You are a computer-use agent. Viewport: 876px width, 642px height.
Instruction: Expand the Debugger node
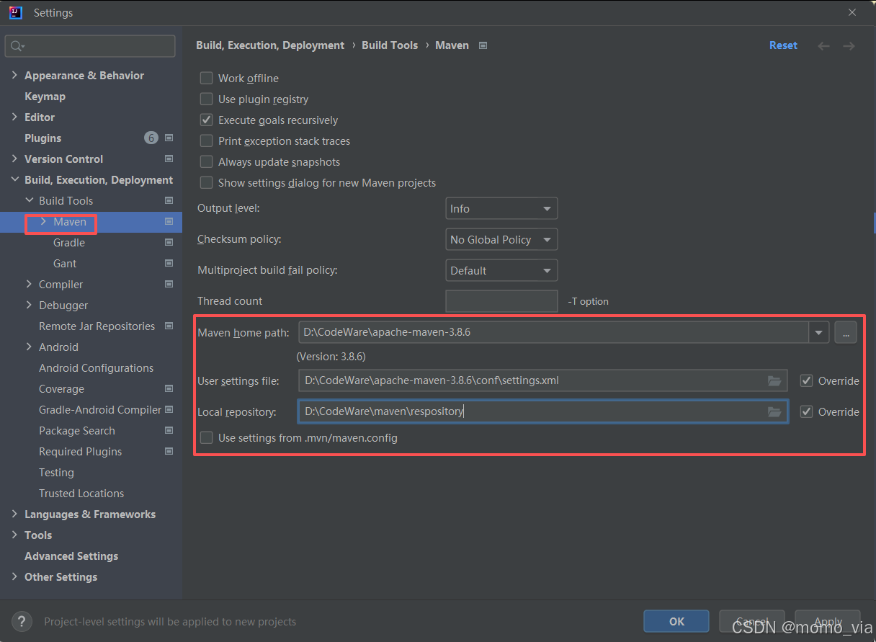point(29,305)
